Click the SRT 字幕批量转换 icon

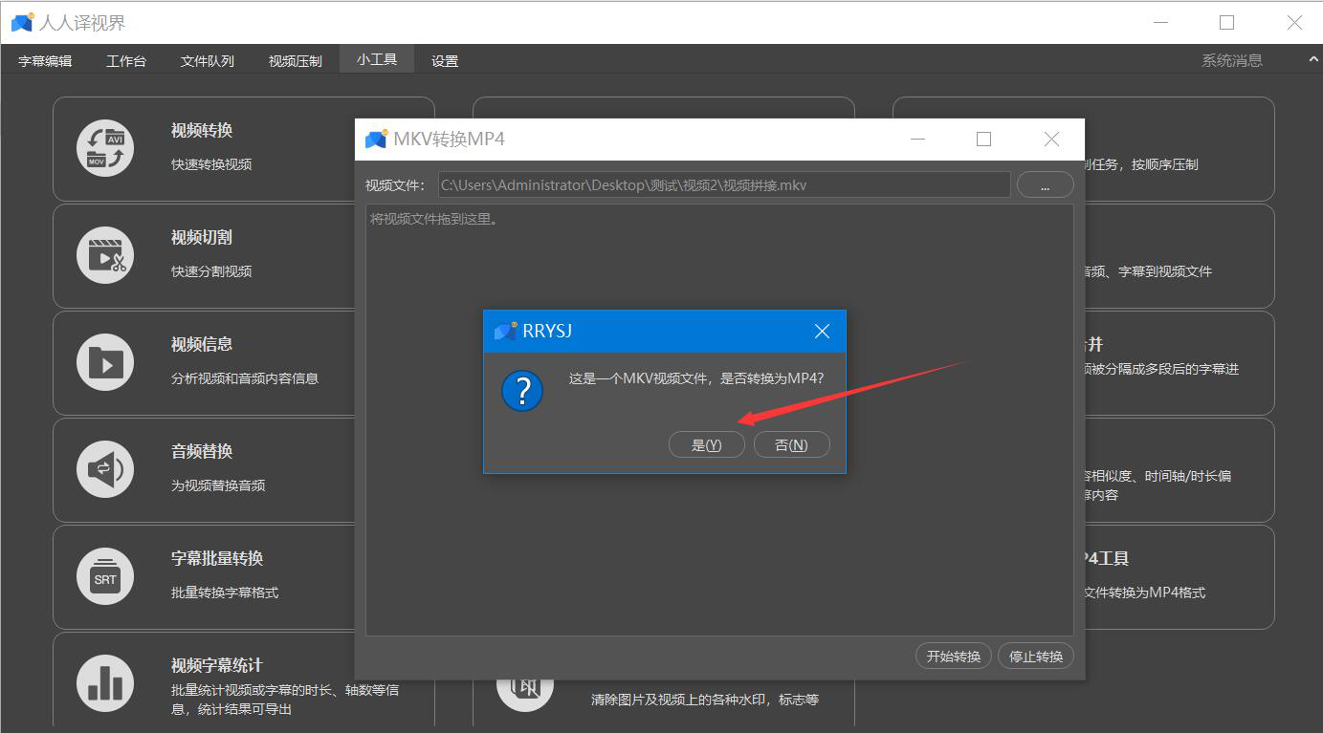105,575
